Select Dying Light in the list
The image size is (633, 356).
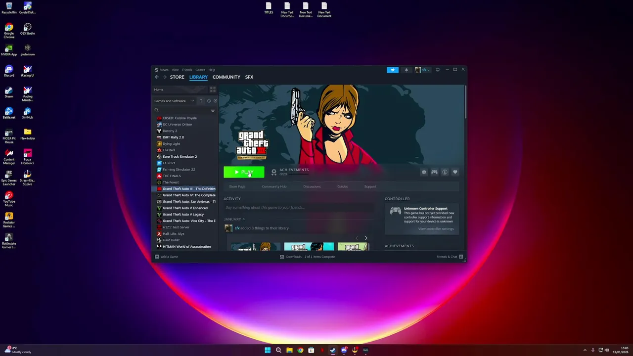[x=171, y=144]
